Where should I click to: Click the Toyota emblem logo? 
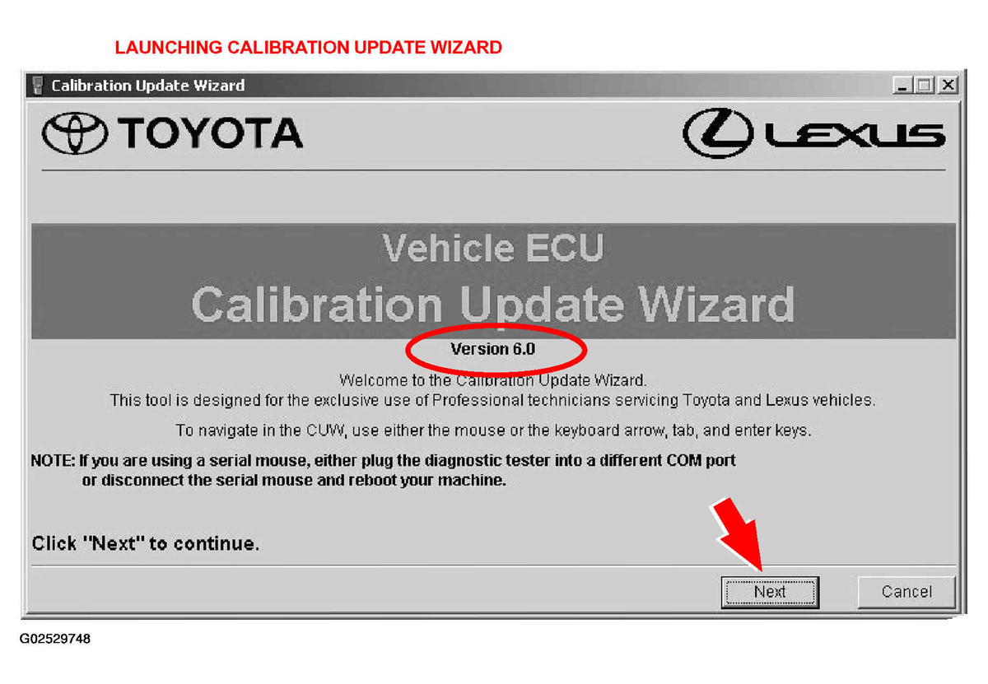(75, 133)
